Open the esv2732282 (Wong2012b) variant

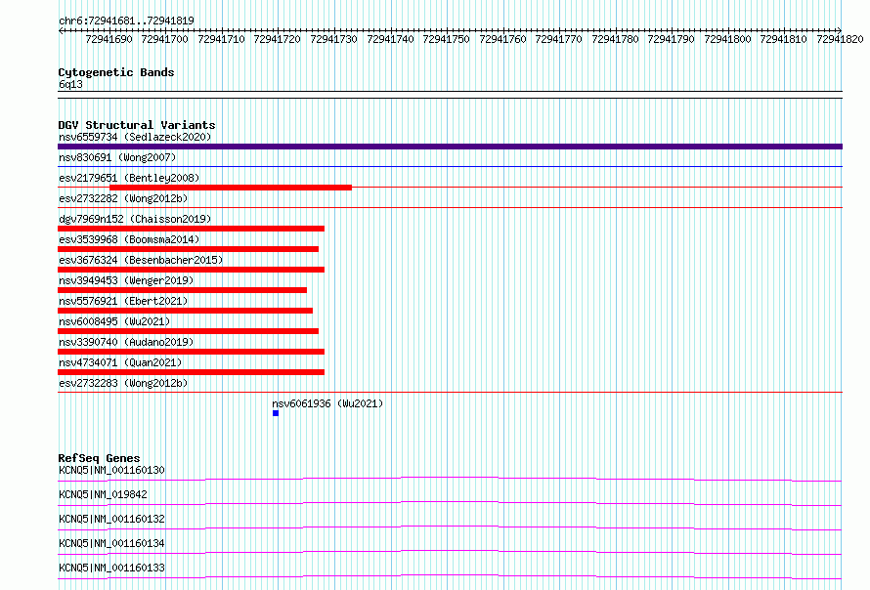[123, 198]
